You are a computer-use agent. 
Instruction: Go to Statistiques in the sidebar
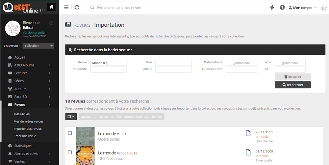click(23, 146)
